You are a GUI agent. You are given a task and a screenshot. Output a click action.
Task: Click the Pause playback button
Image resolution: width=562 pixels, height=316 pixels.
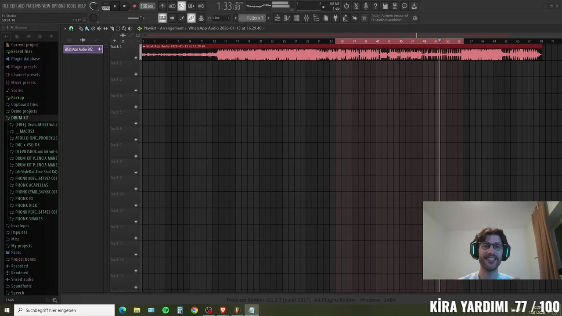115,6
